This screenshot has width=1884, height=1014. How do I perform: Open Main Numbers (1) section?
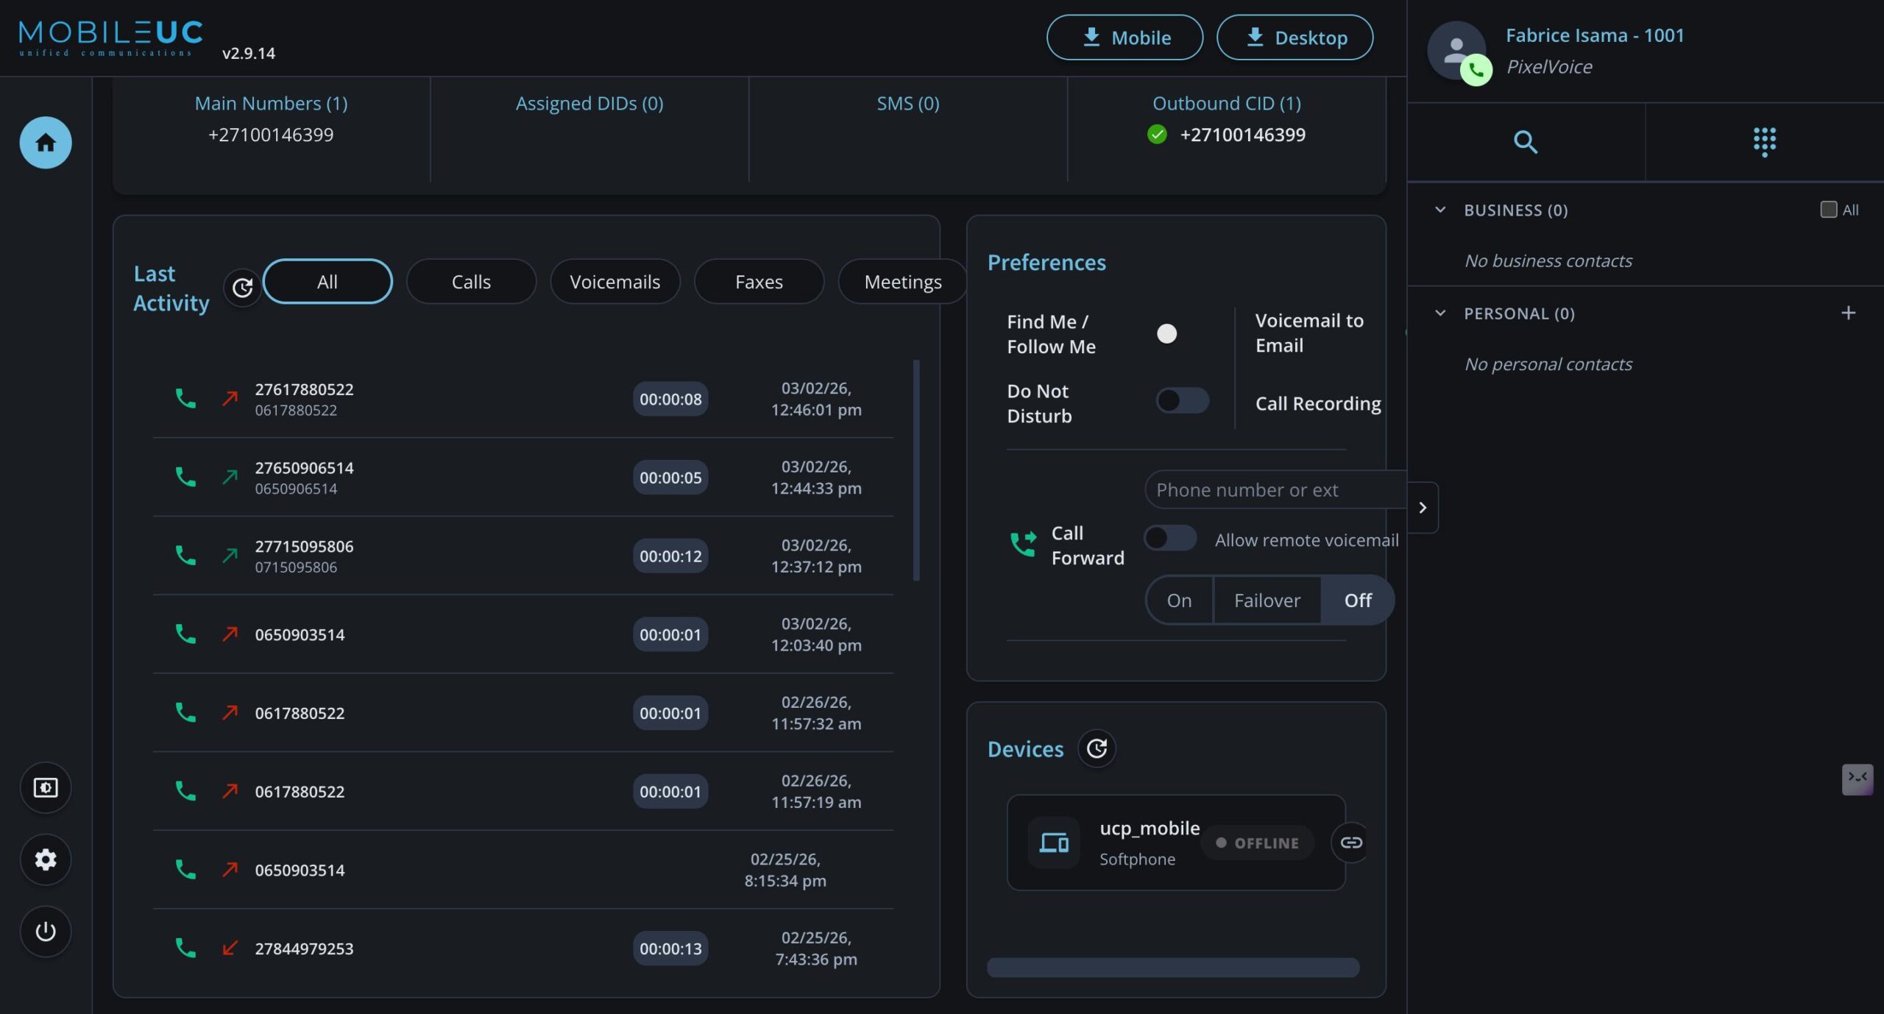point(271,104)
